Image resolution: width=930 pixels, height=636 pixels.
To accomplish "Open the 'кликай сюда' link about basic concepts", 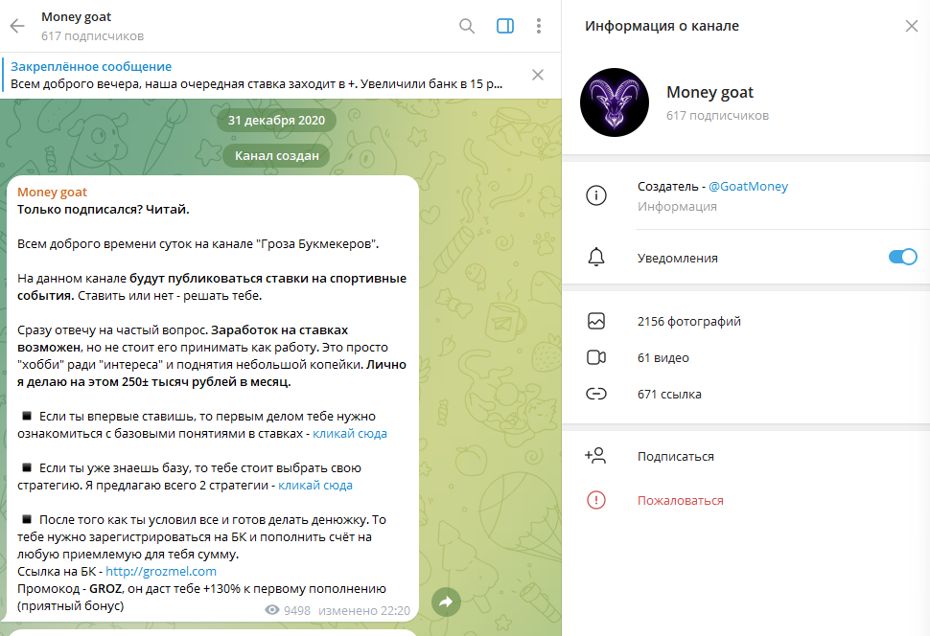I will point(350,433).
